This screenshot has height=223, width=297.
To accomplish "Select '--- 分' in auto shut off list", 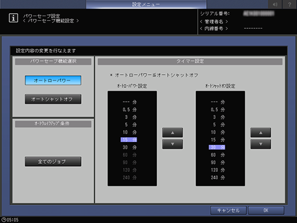I will pyautogui.click(x=218, y=102).
